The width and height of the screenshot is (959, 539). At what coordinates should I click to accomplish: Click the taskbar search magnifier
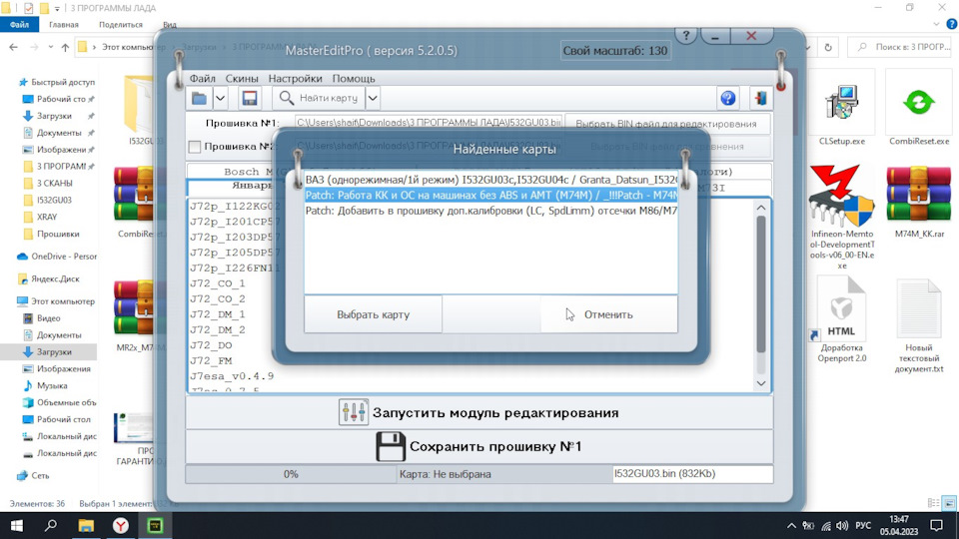[x=51, y=526]
